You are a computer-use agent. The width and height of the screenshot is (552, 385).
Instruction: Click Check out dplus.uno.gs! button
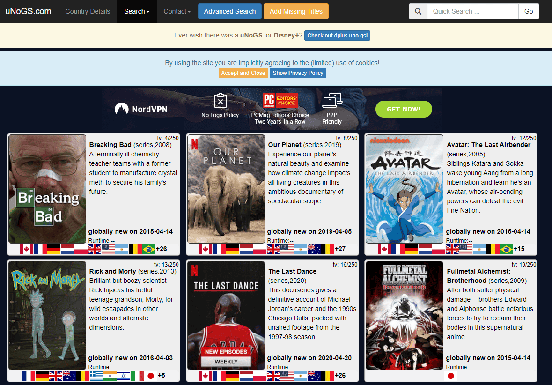337,36
